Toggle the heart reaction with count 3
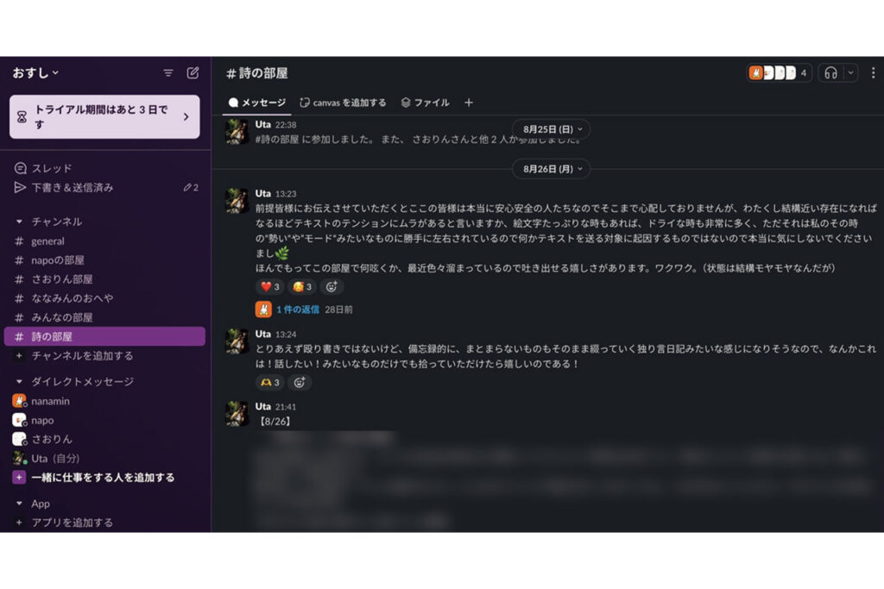This screenshot has width=884, height=589. (x=270, y=286)
